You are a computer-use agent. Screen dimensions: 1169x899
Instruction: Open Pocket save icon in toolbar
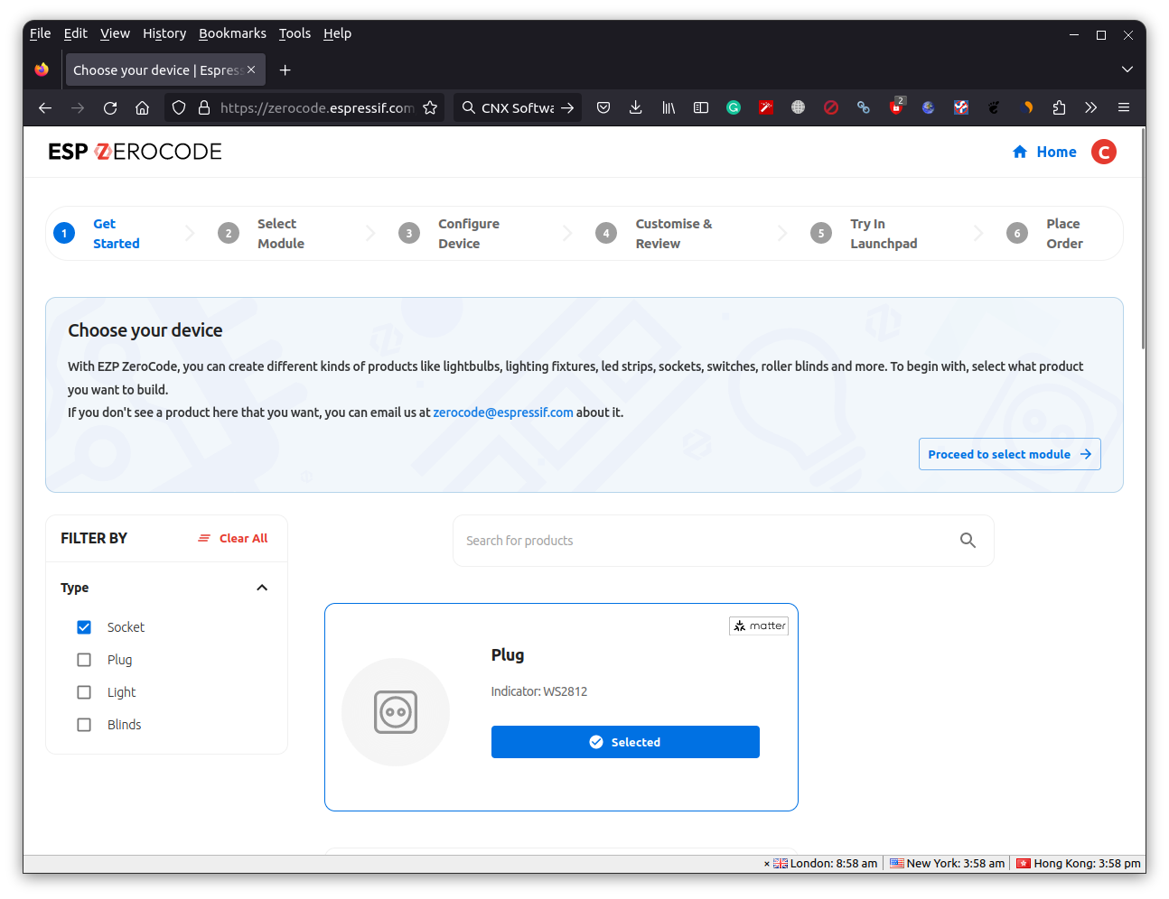tap(603, 107)
